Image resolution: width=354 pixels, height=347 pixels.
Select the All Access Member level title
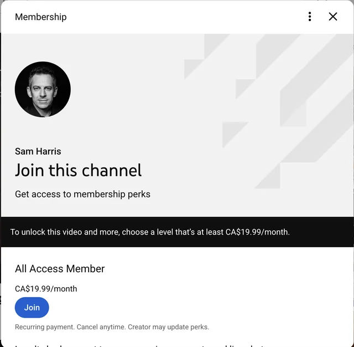tap(60, 269)
